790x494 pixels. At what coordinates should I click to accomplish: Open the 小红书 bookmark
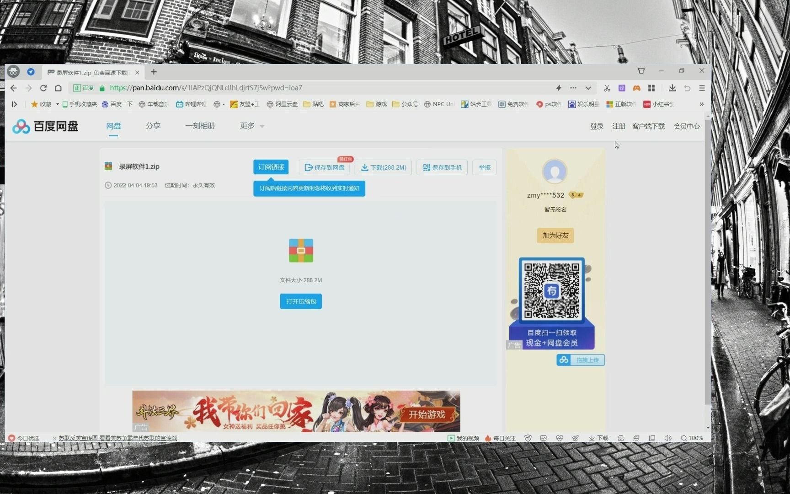[x=659, y=104]
